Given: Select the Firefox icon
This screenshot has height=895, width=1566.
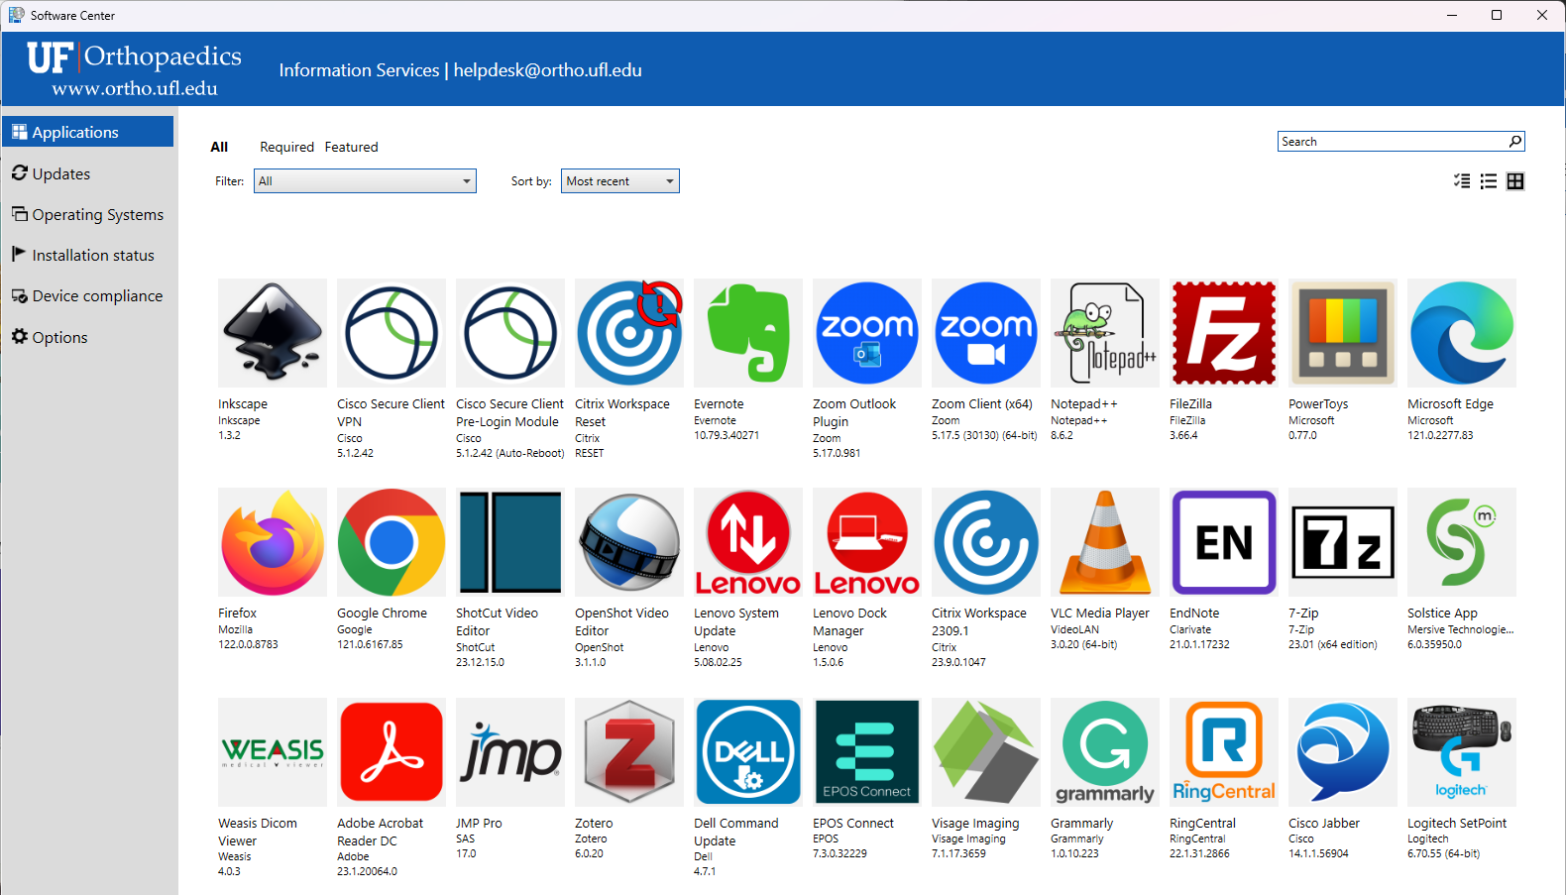Looking at the screenshot, I should 273,542.
